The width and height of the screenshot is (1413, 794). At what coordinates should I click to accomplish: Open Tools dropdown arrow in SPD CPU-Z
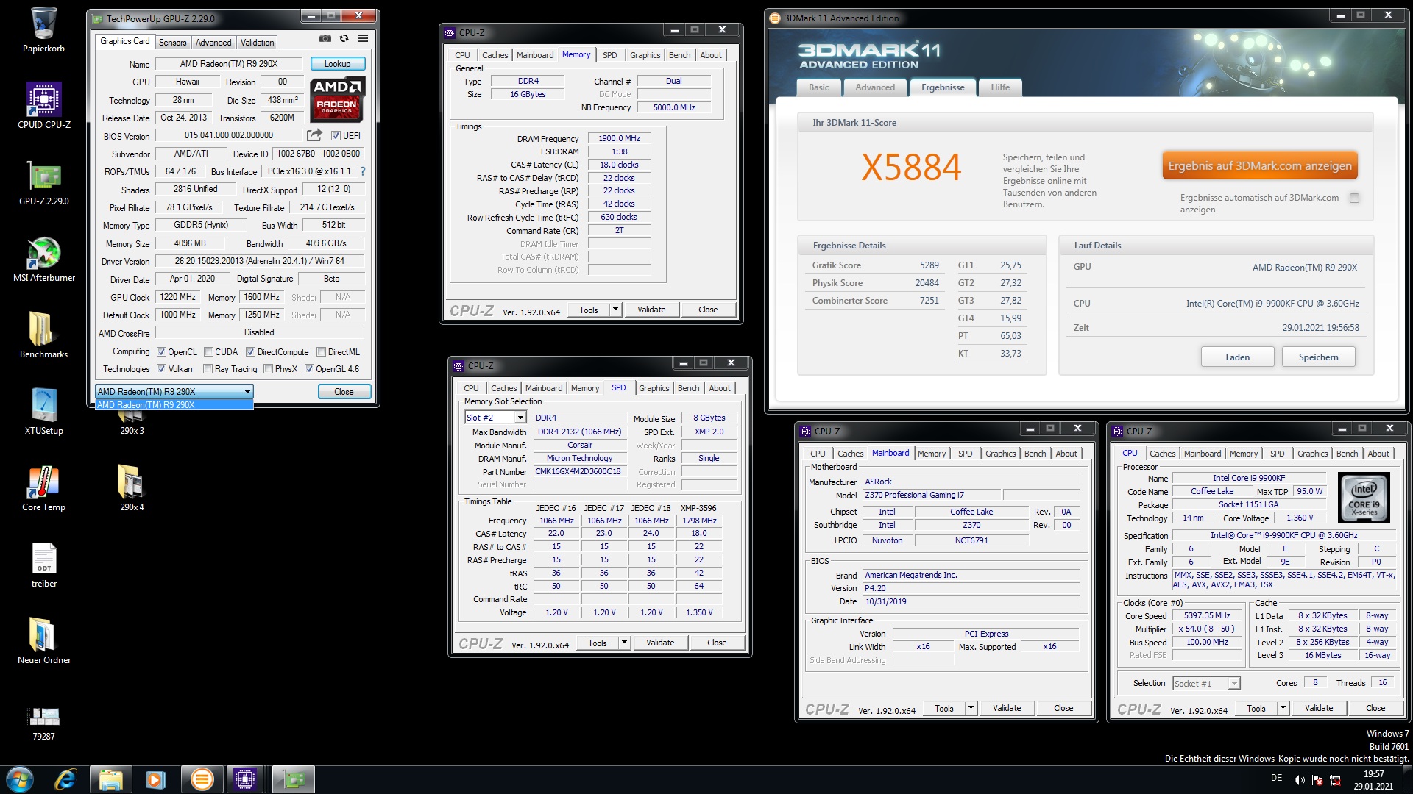[624, 643]
